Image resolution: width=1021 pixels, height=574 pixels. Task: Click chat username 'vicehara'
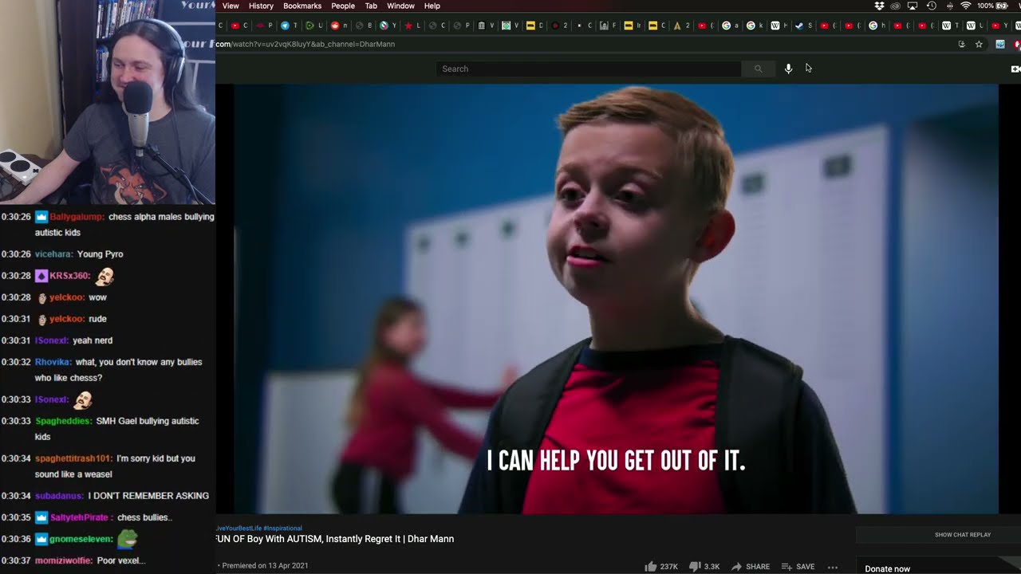click(x=53, y=254)
